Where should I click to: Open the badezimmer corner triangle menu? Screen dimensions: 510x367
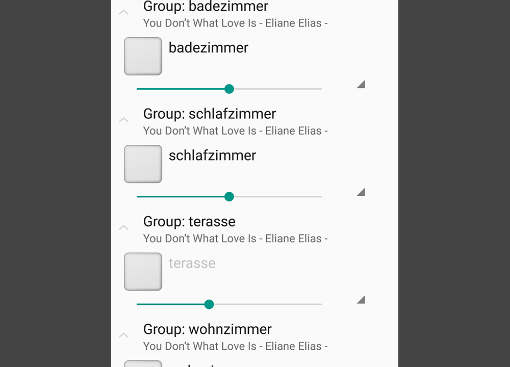click(361, 85)
